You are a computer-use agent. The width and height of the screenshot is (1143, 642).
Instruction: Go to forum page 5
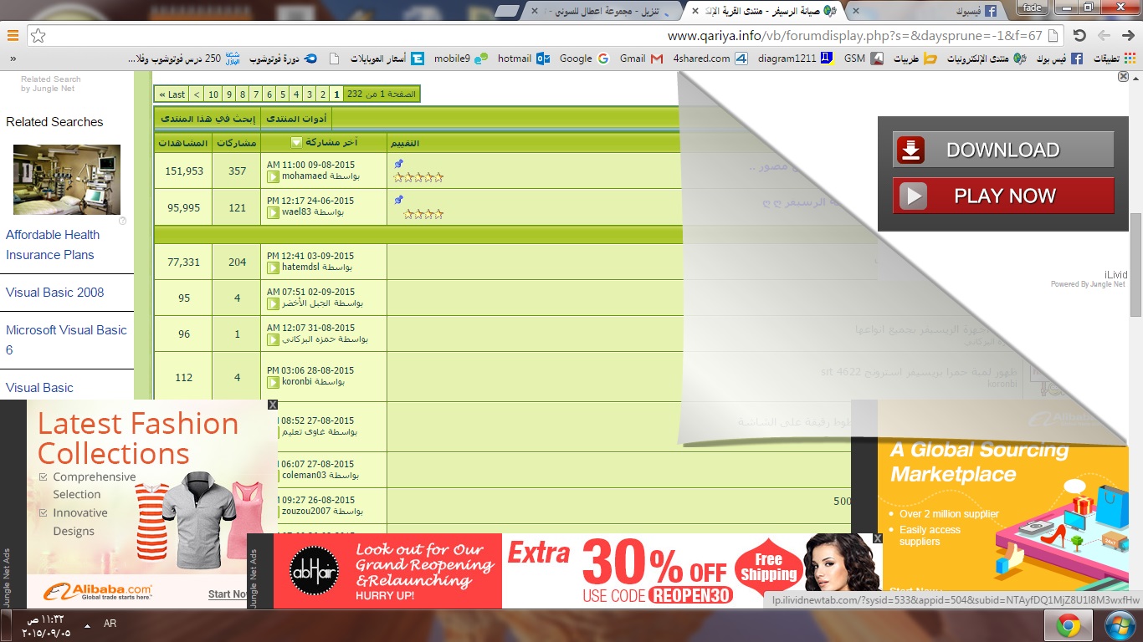(283, 94)
